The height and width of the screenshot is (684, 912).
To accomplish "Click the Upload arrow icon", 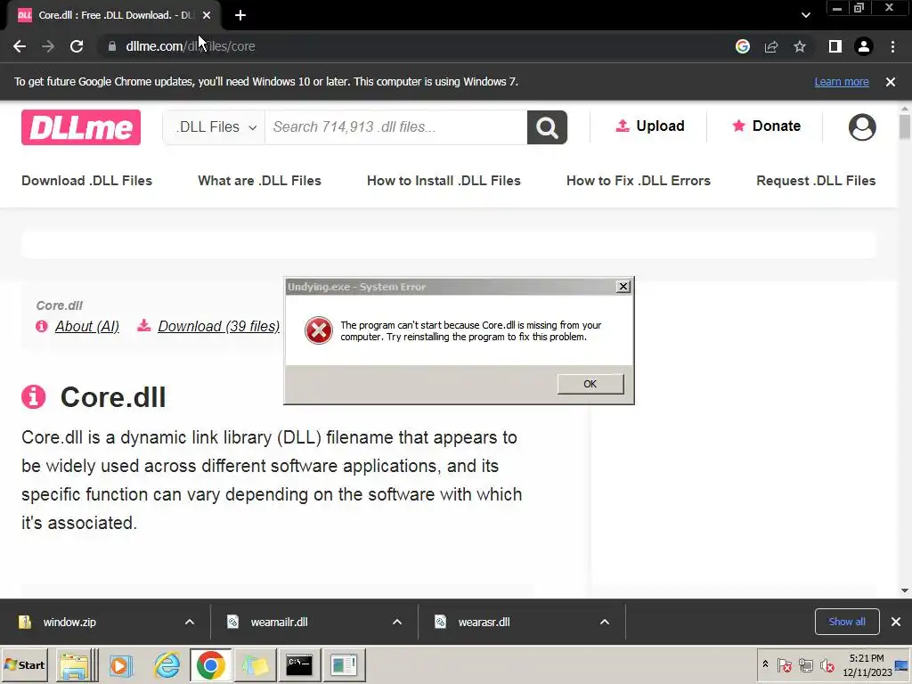I will click(623, 126).
